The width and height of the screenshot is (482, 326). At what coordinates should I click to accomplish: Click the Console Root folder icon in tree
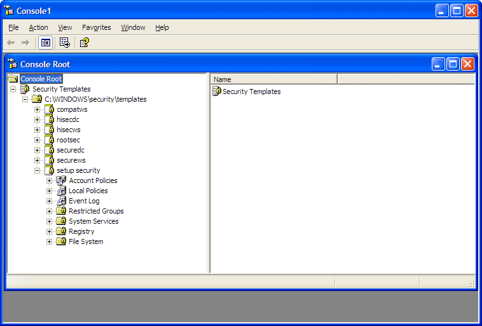pos(13,79)
